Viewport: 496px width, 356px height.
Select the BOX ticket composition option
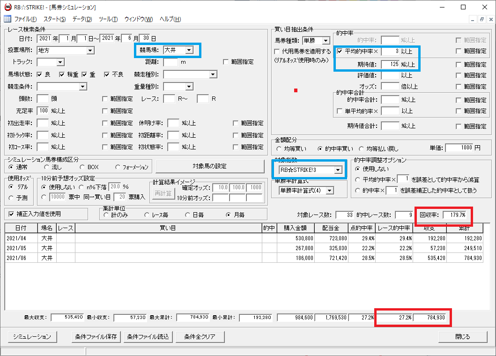click(x=82, y=167)
